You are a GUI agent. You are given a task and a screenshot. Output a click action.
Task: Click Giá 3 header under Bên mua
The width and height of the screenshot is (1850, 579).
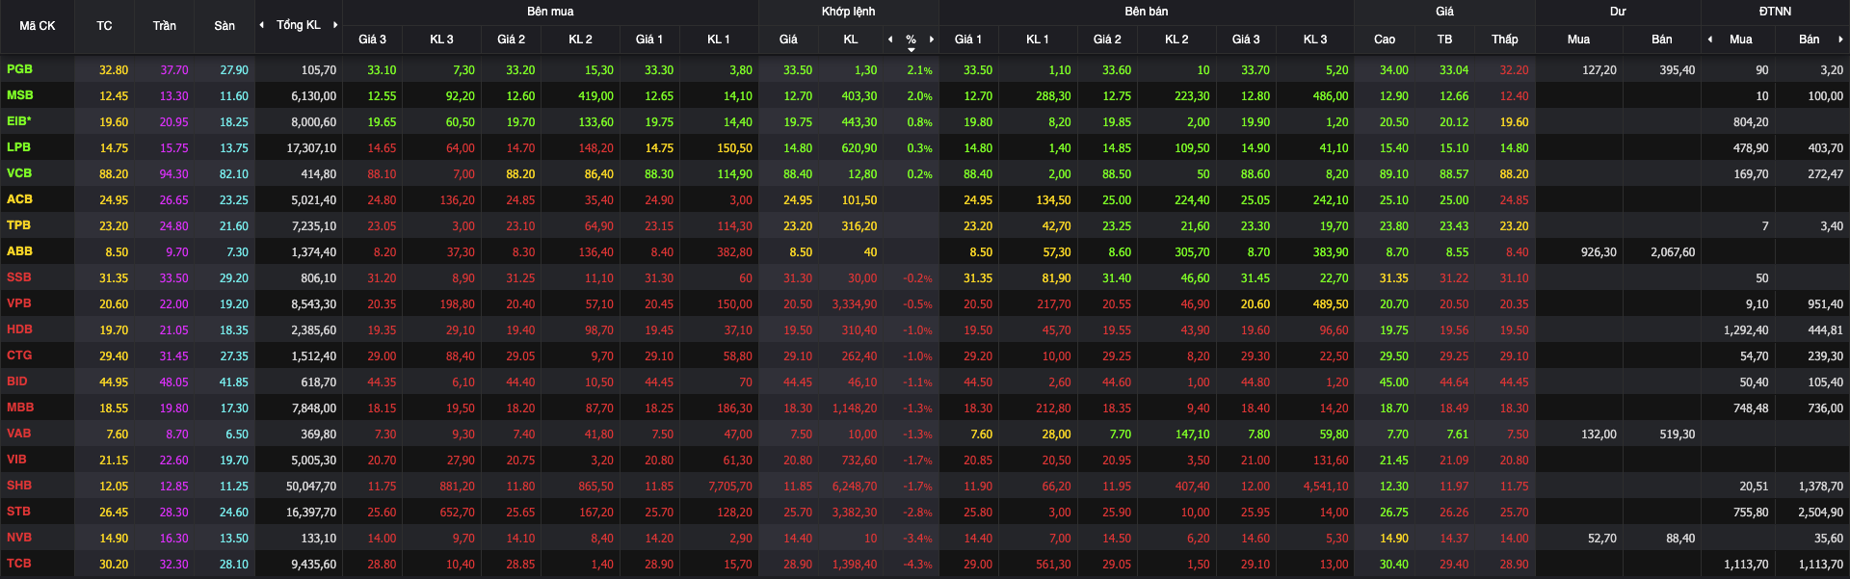[x=372, y=39]
